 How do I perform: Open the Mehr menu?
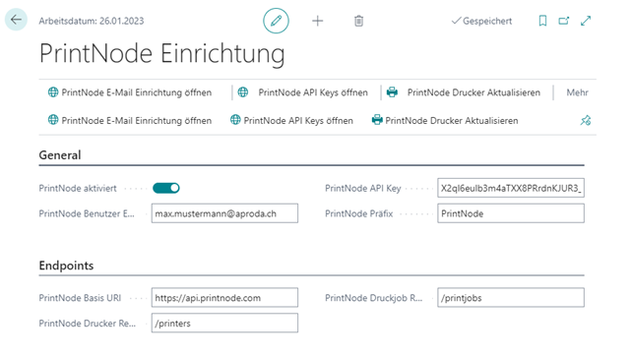[x=577, y=92]
